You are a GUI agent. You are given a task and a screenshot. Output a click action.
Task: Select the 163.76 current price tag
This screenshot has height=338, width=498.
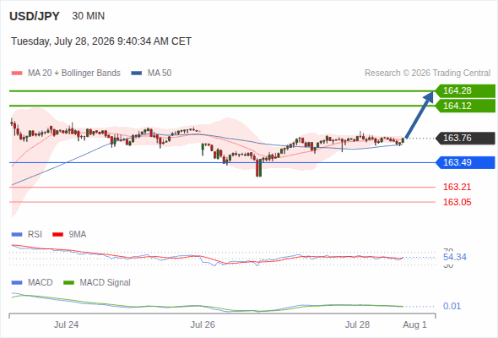(x=465, y=138)
